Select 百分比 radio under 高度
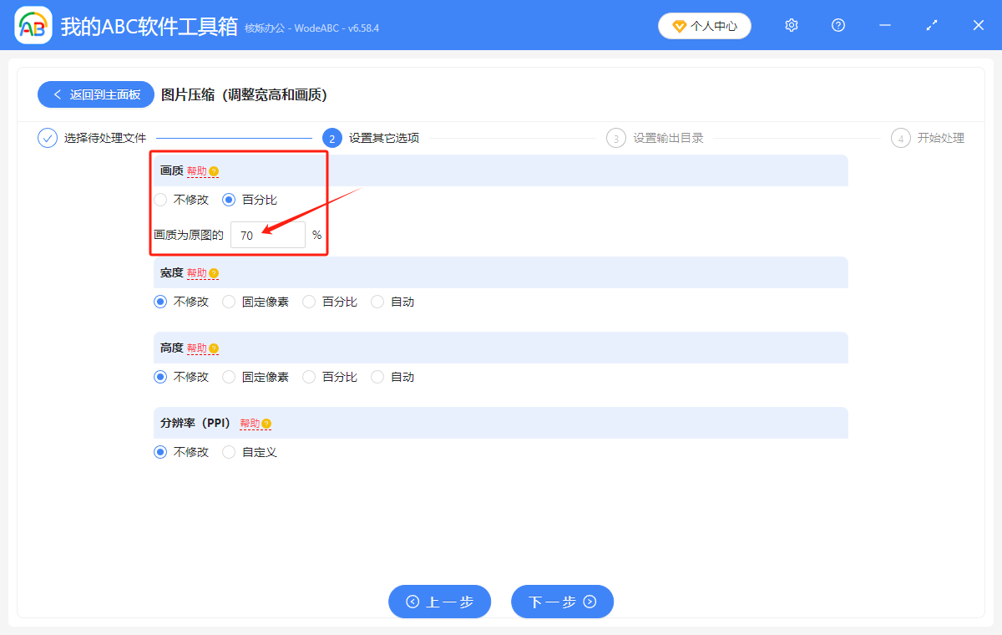The height and width of the screenshot is (635, 1002). click(x=309, y=376)
